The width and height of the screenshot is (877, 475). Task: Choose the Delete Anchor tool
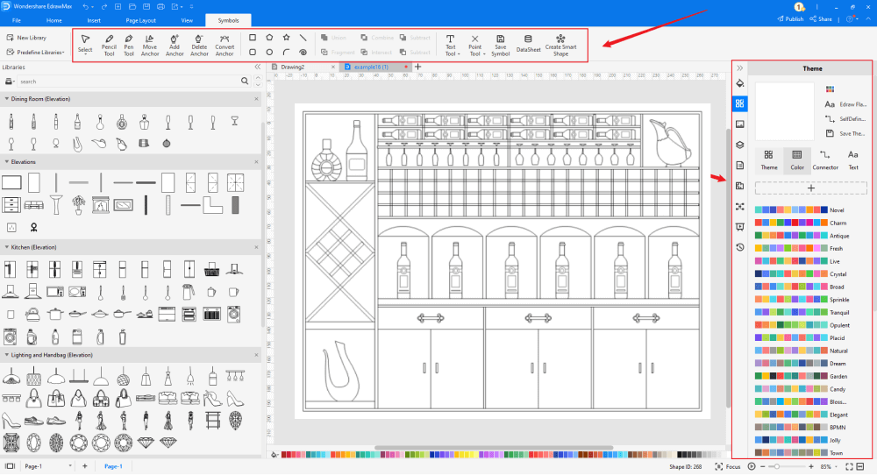click(x=199, y=45)
